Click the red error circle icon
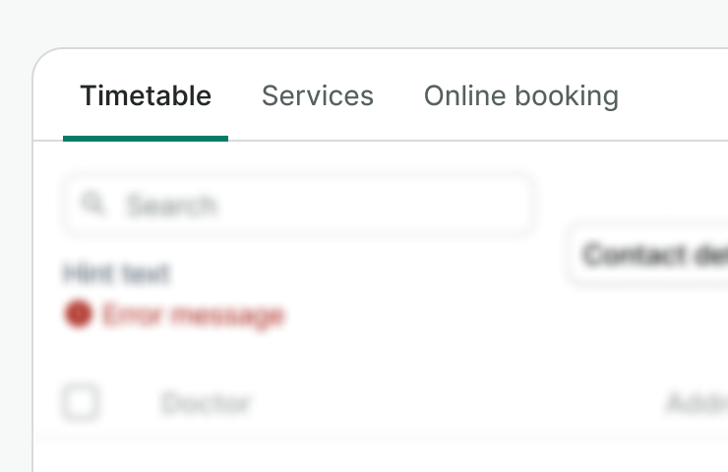Viewport: 728px width, 472px height. [x=78, y=315]
